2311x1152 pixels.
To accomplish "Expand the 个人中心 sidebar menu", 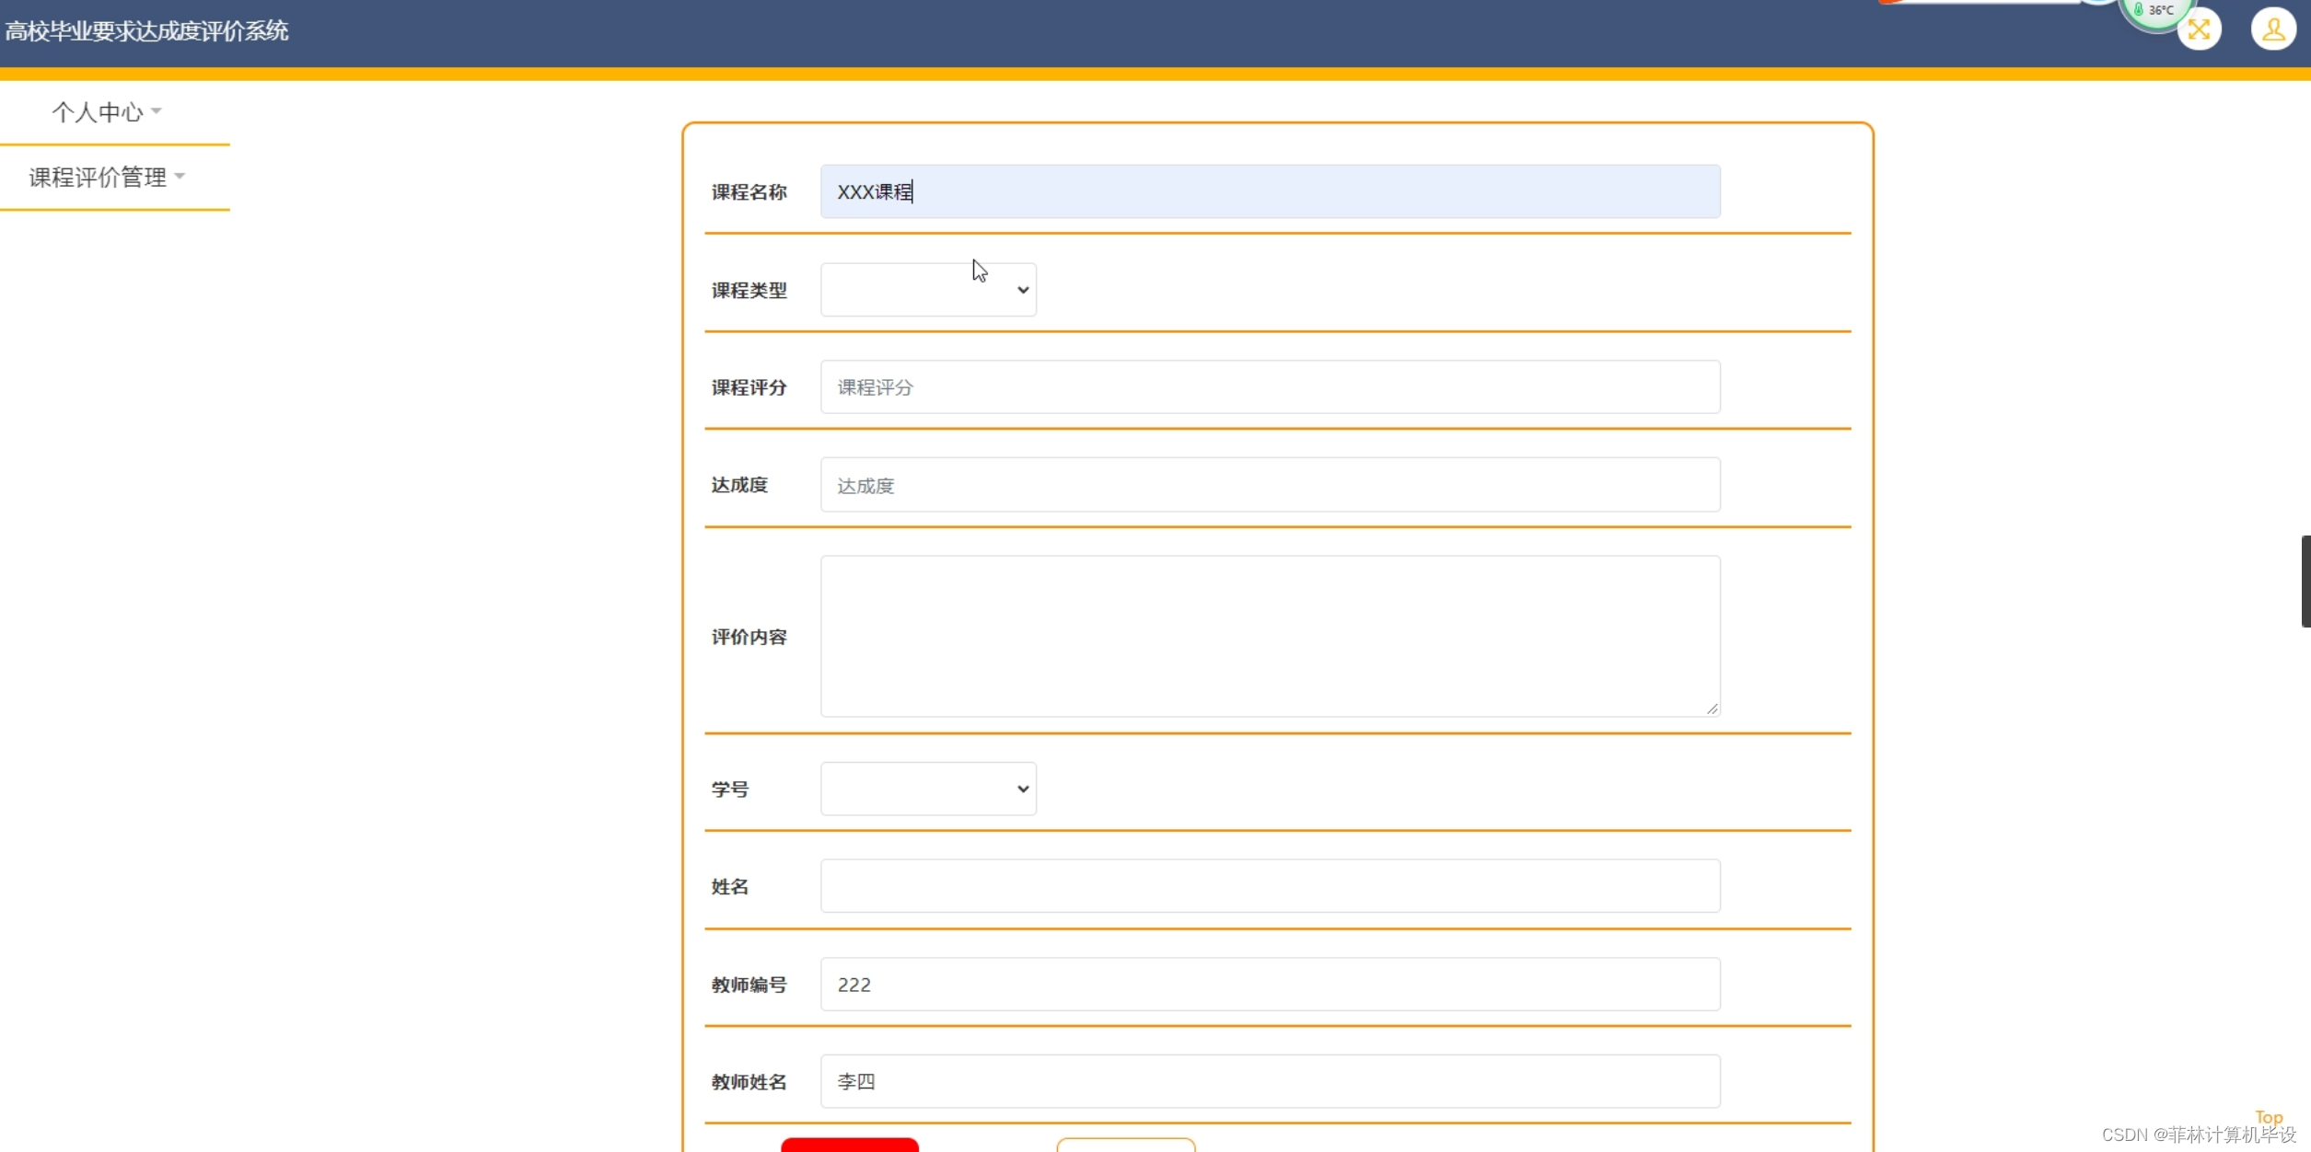I will coord(98,112).
